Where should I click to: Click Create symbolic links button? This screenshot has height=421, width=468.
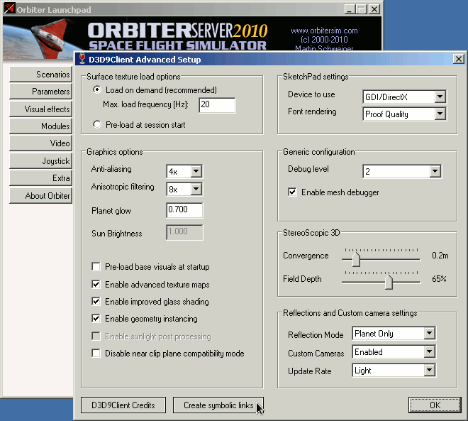tap(218, 405)
